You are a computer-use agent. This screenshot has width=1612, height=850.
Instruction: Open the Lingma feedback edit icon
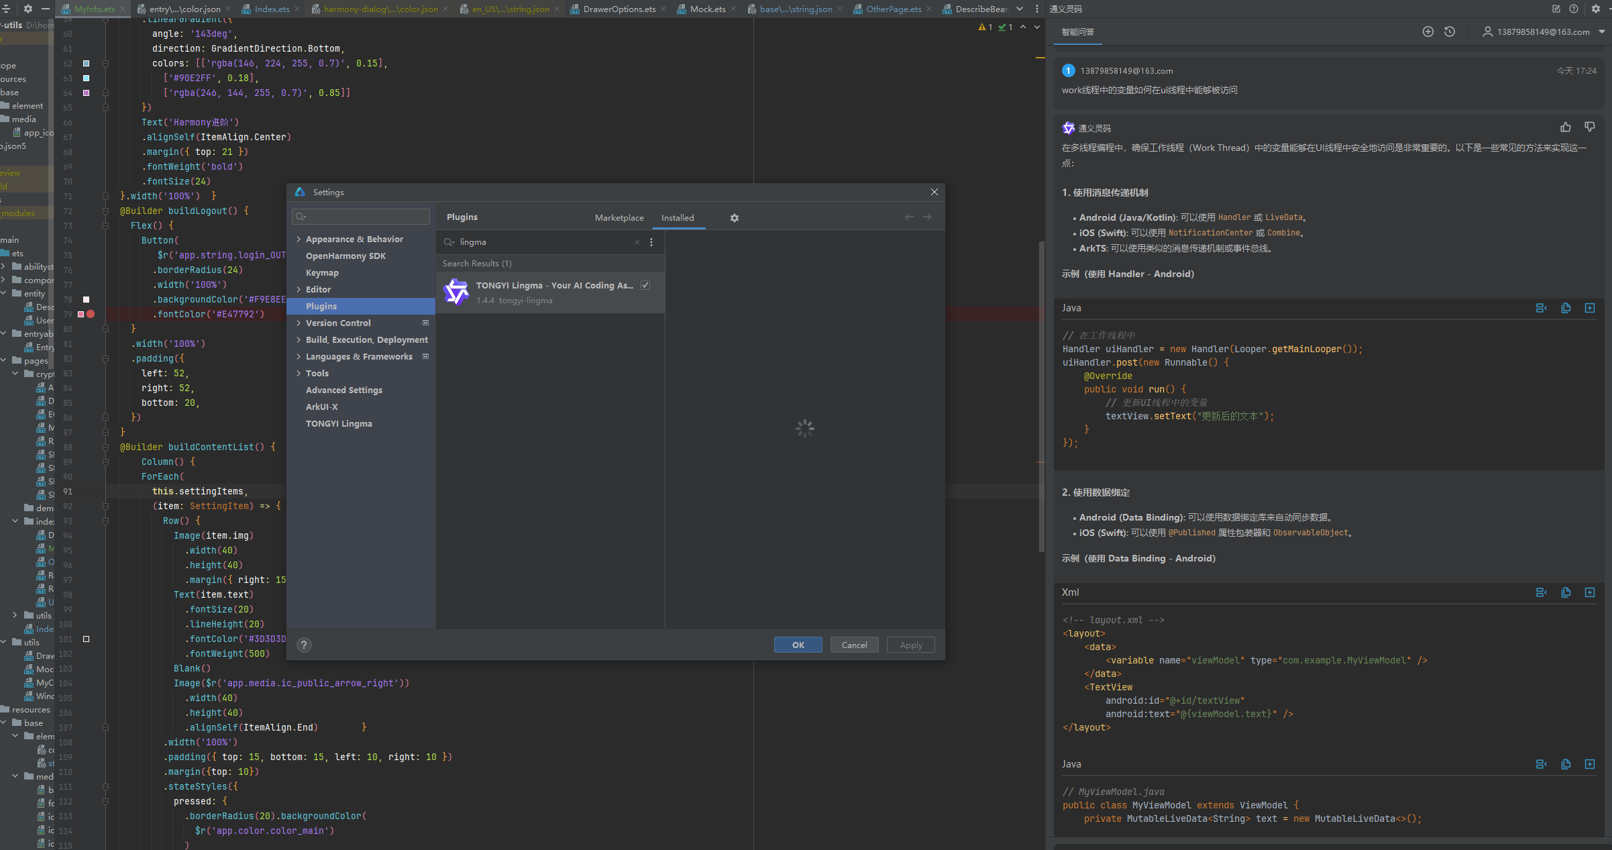pos(1556,9)
